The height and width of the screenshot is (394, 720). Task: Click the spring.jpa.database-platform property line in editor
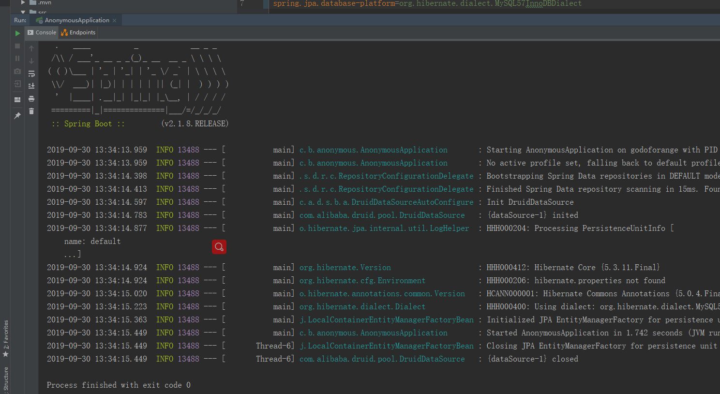(x=427, y=3)
